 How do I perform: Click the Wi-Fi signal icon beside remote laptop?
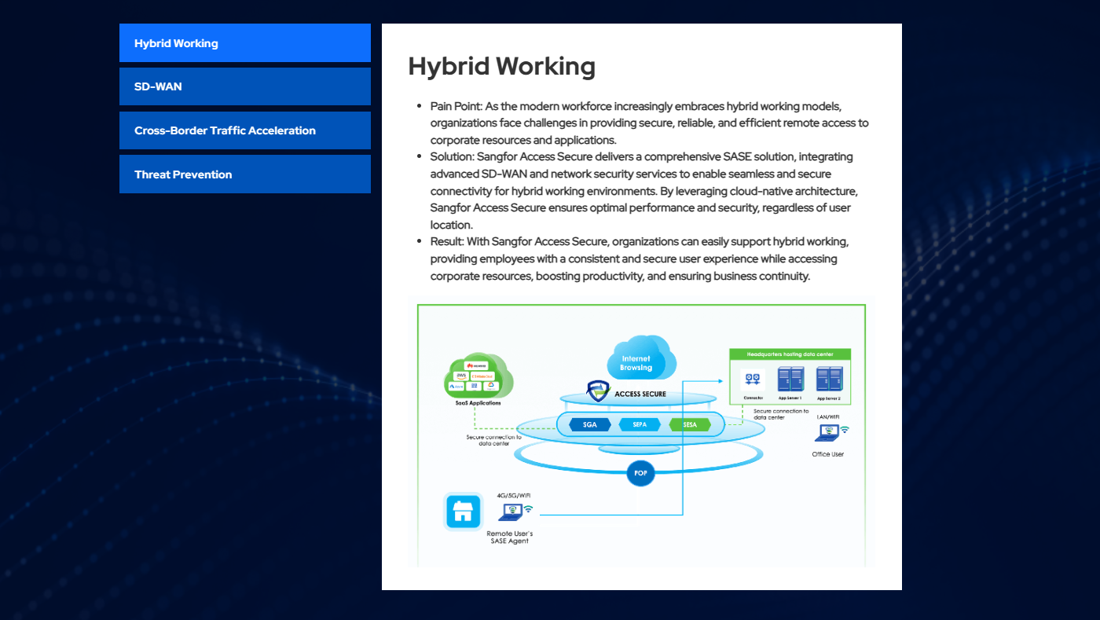[x=529, y=509]
